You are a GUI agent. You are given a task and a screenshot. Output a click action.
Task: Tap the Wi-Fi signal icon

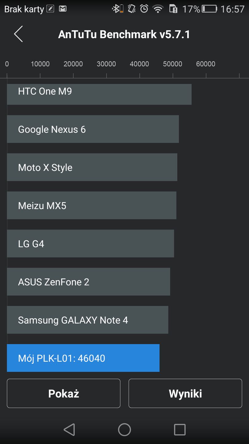click(158, 9)
